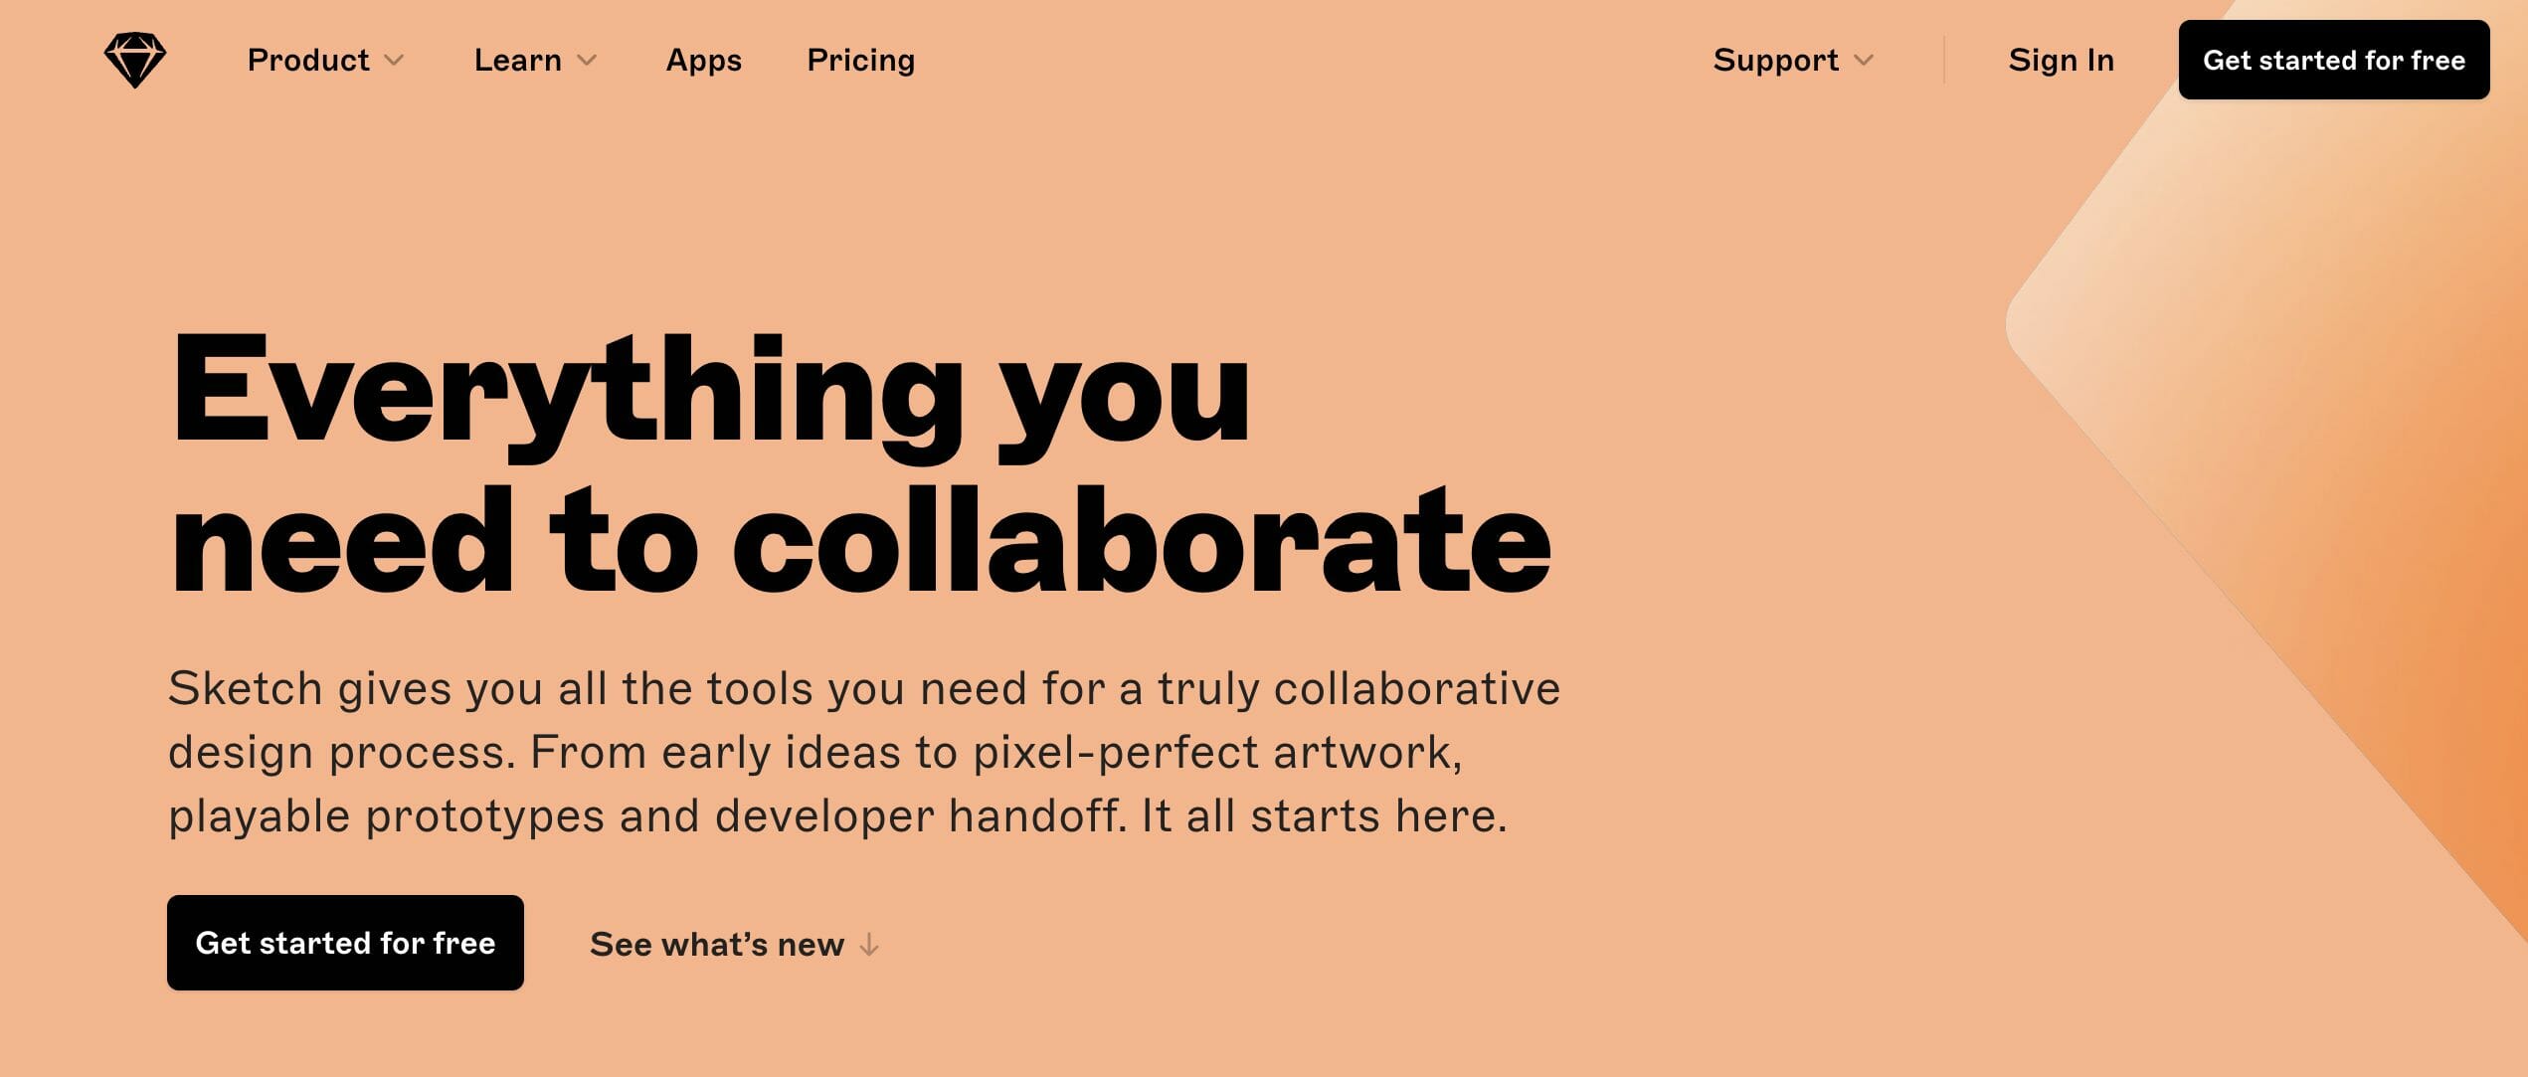This screenshot has width=2528, height=1077.
Task: Select the Pricing menu item
Action: click(x=861, y=60)
